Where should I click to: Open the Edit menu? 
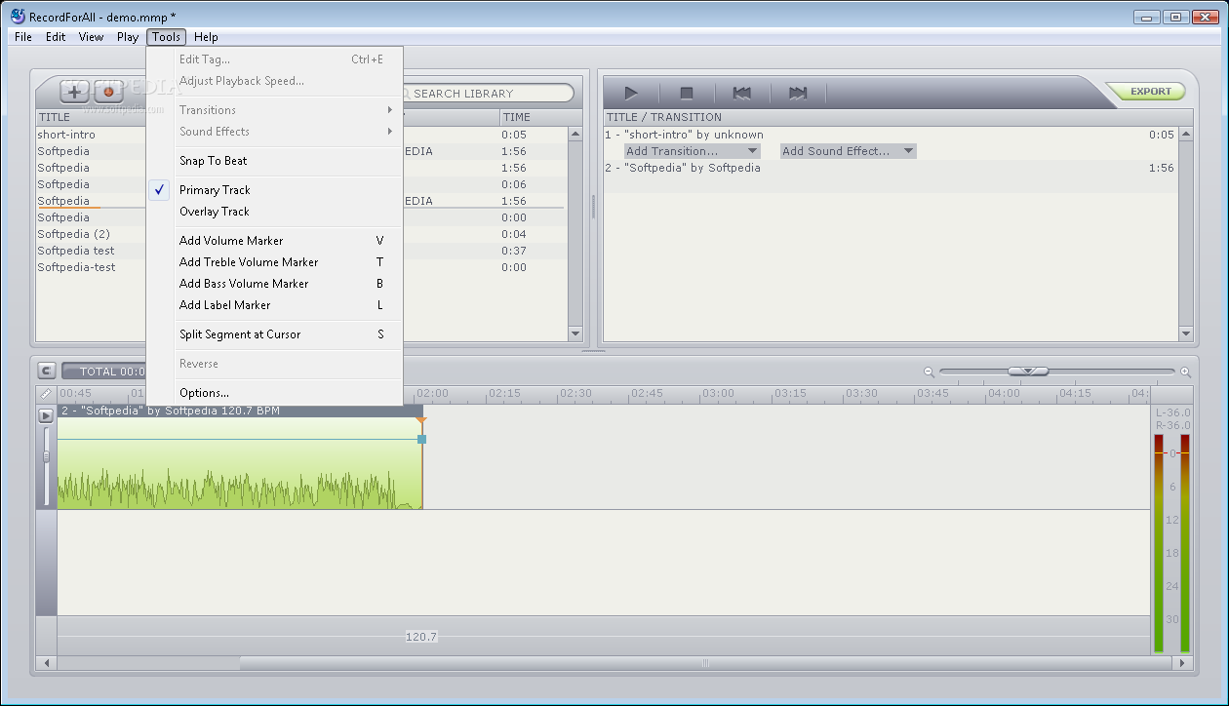pos(56,37)
